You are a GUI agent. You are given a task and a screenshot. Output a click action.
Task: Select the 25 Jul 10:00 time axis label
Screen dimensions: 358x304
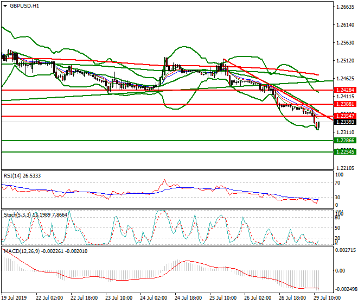223,298
